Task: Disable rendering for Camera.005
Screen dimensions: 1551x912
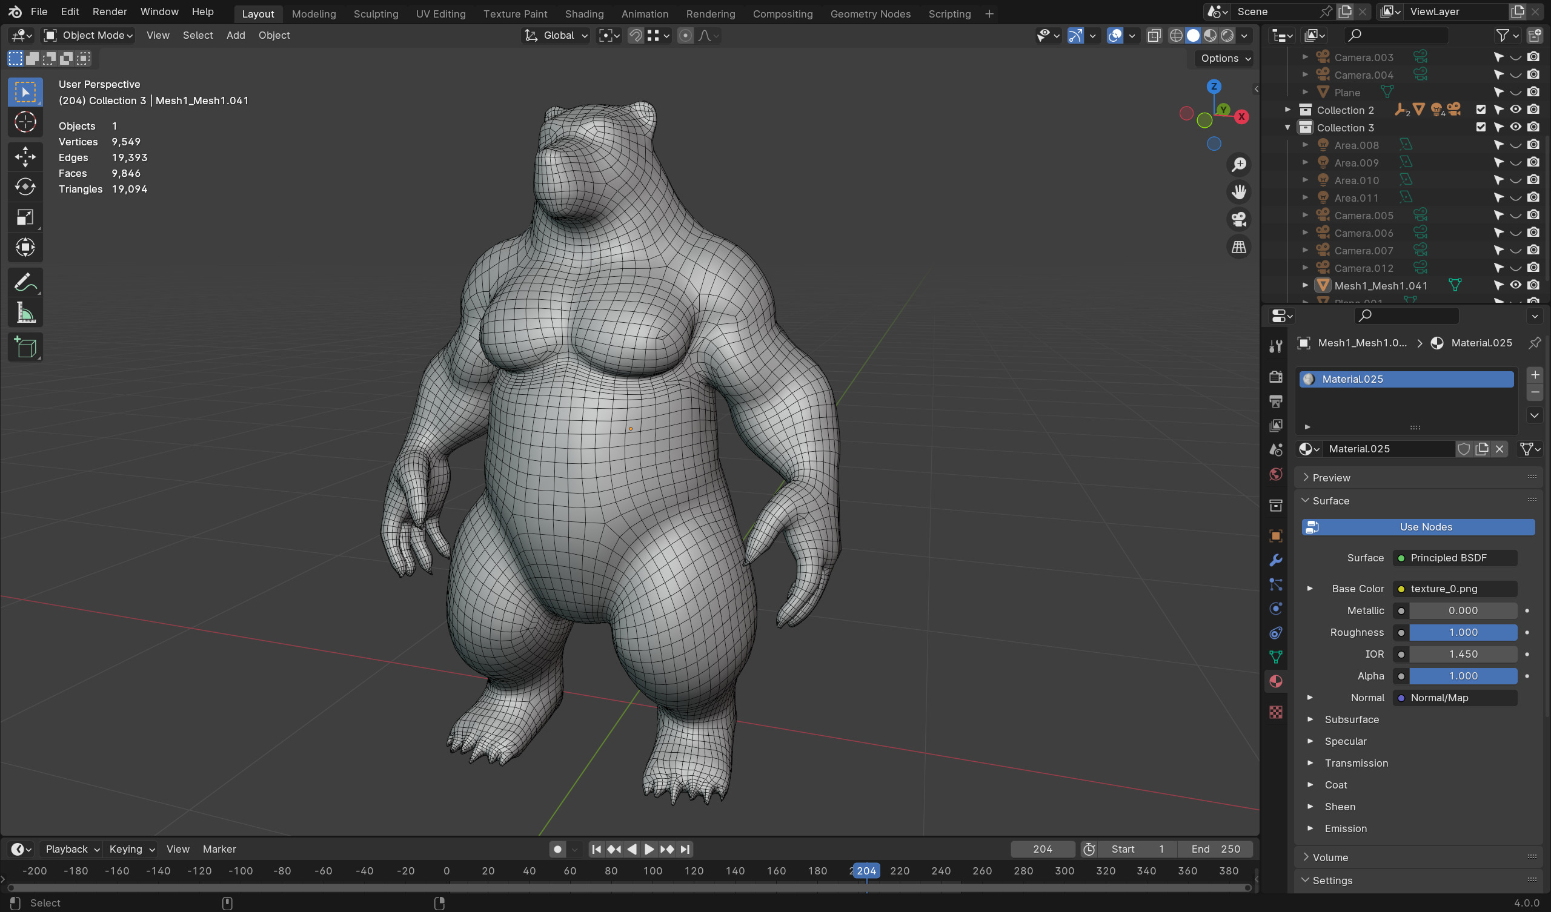Action: [x=1533, y=215]
